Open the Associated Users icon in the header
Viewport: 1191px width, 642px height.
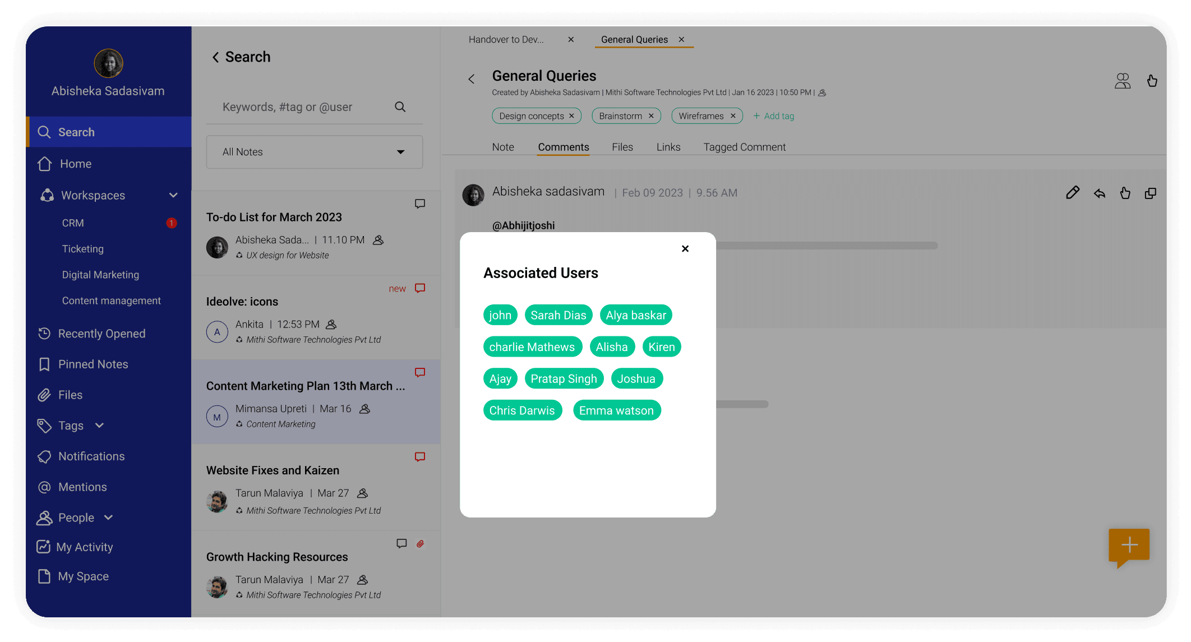click(x=1123, y=81)
